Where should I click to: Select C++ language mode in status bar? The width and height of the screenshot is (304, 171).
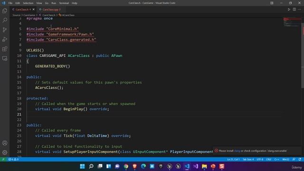(x=276, y=160)
